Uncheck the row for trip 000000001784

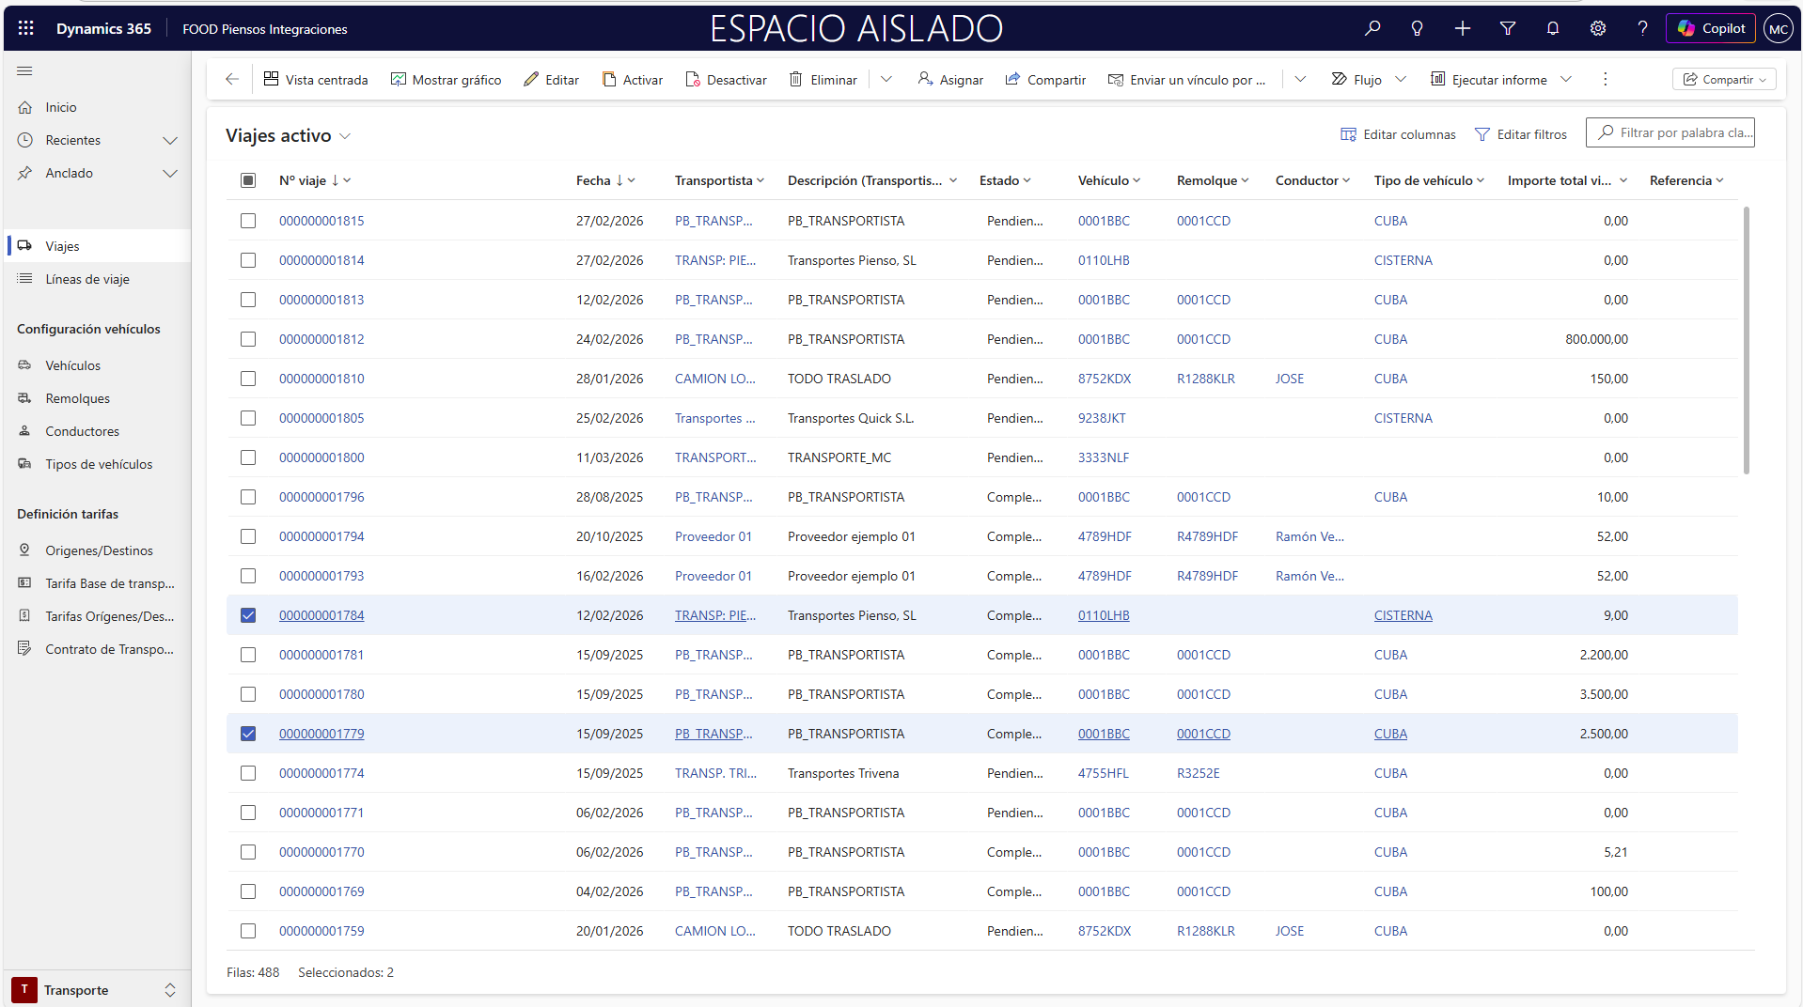pyautogui.click(x=248, y=615)
